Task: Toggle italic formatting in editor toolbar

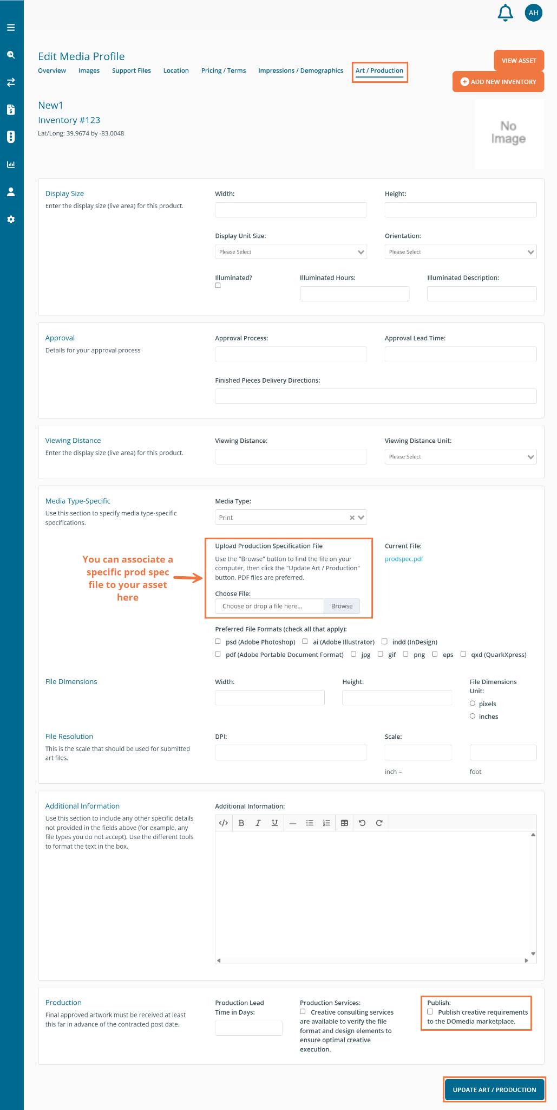Action: click(258, 823)
